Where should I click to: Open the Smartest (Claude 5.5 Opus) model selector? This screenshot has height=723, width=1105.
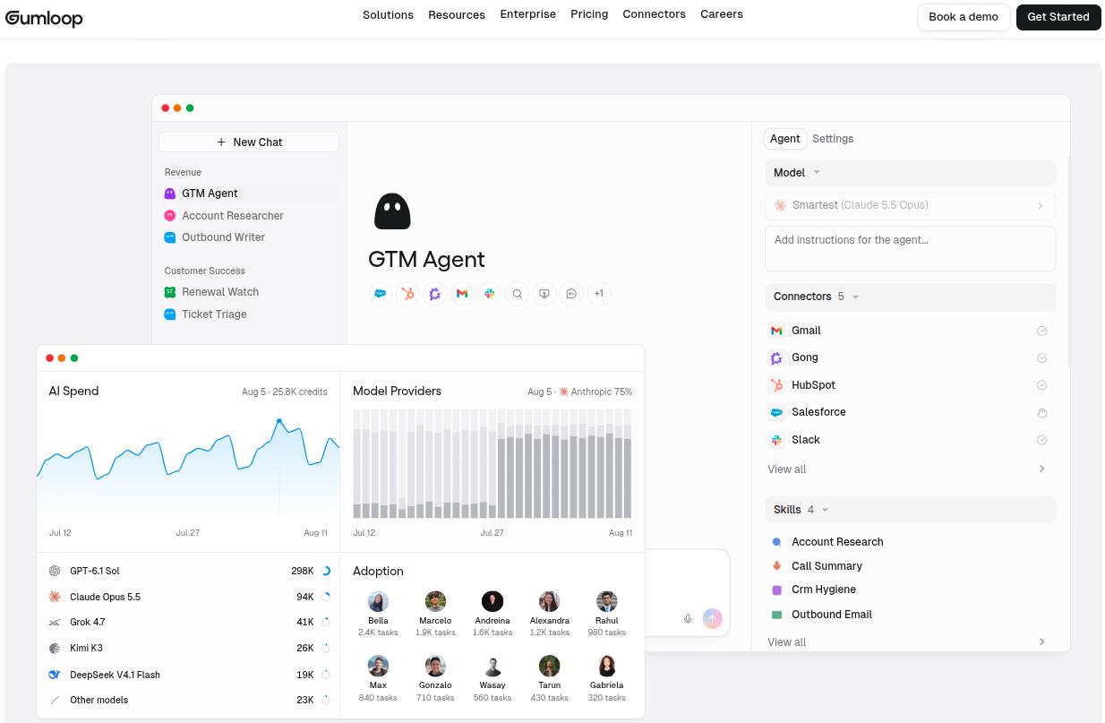pos(911,205)
